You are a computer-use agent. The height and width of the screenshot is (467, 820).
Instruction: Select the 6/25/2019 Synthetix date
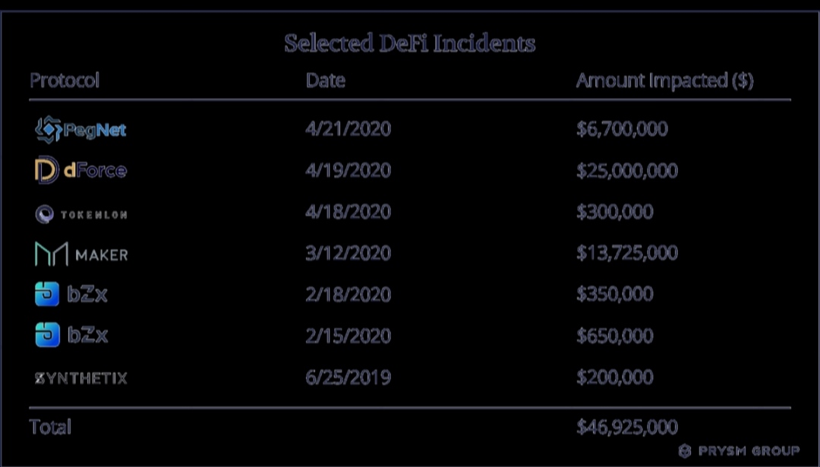pyautogui.click(x=348, y=377)
